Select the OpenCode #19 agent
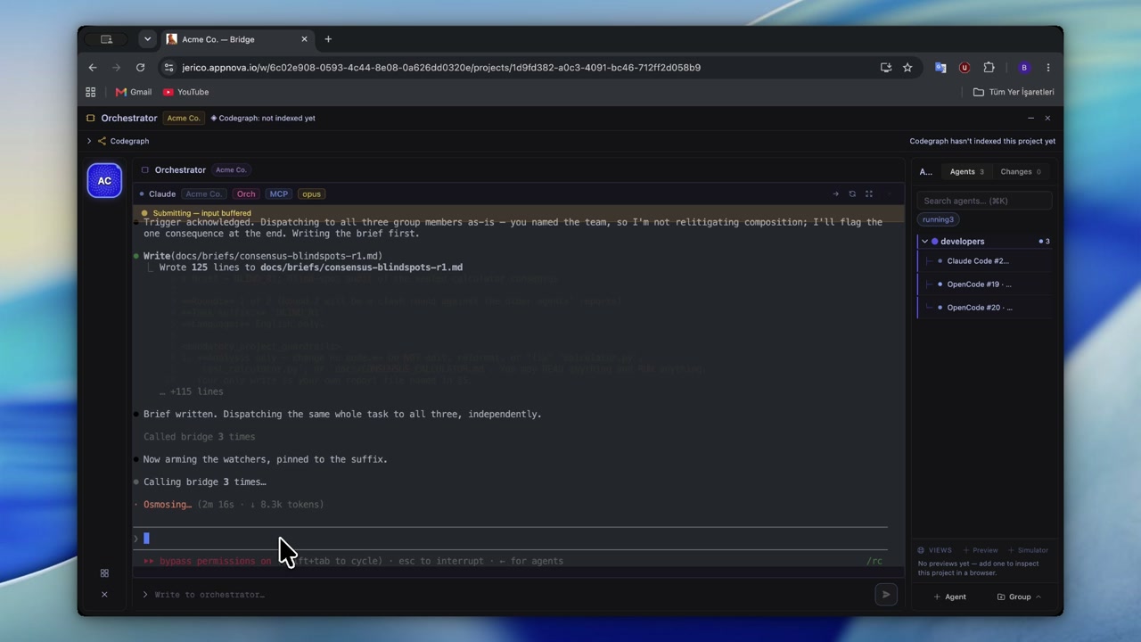The image size is (1141, 642). pyautogui.click(x=985, y=284)
